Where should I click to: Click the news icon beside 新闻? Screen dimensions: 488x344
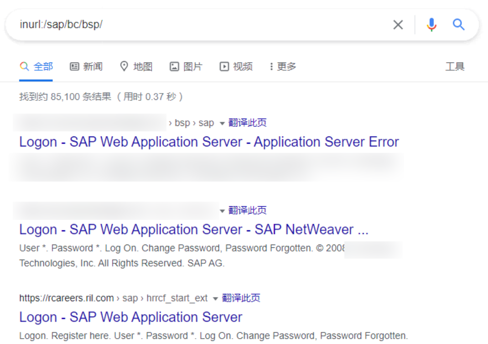[x=74, y=66]
